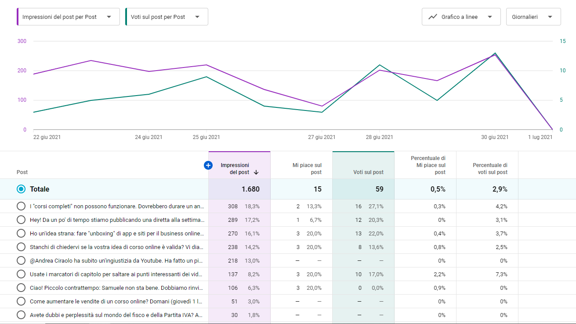Click 'Percentuale di voti sul post' header
The height and width of the screenshot is (324, 576).
(x=490, y=169)
